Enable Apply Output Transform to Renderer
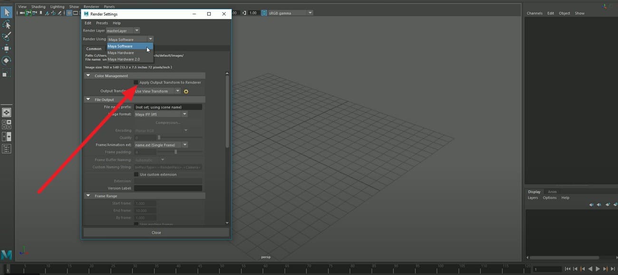This screenshot has width=618, height=275. (x=136, y=82)
